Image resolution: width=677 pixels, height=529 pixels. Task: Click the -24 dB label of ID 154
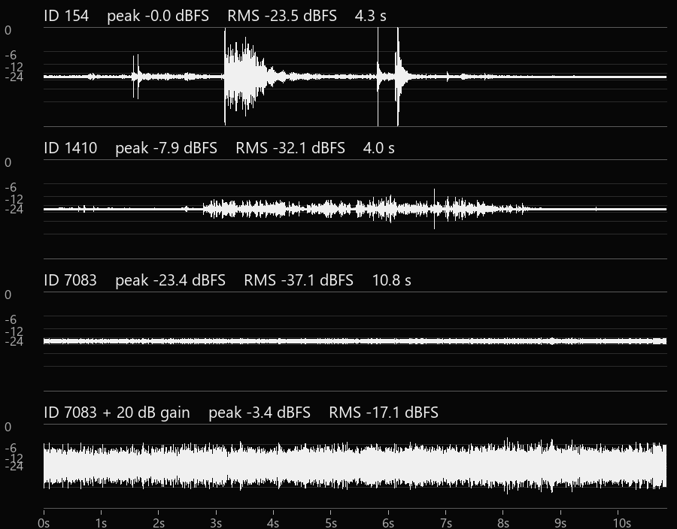click(14, 77)
